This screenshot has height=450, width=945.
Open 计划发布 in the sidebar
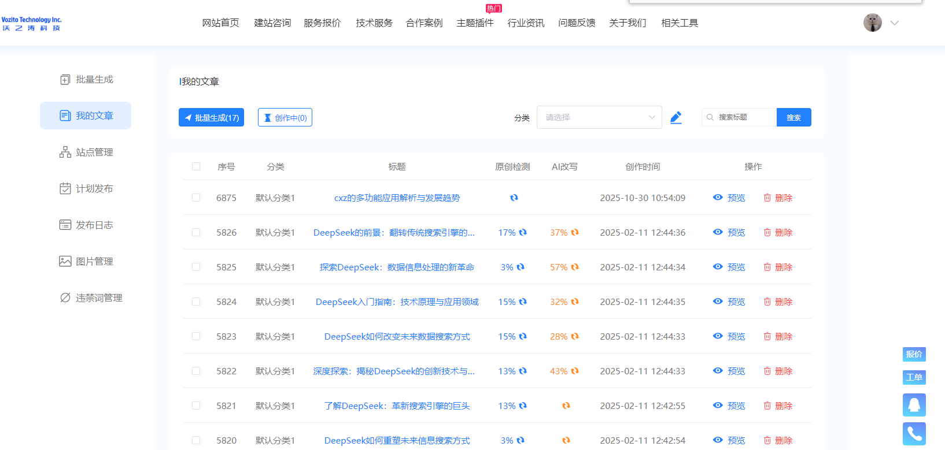(x=86, y=188)
